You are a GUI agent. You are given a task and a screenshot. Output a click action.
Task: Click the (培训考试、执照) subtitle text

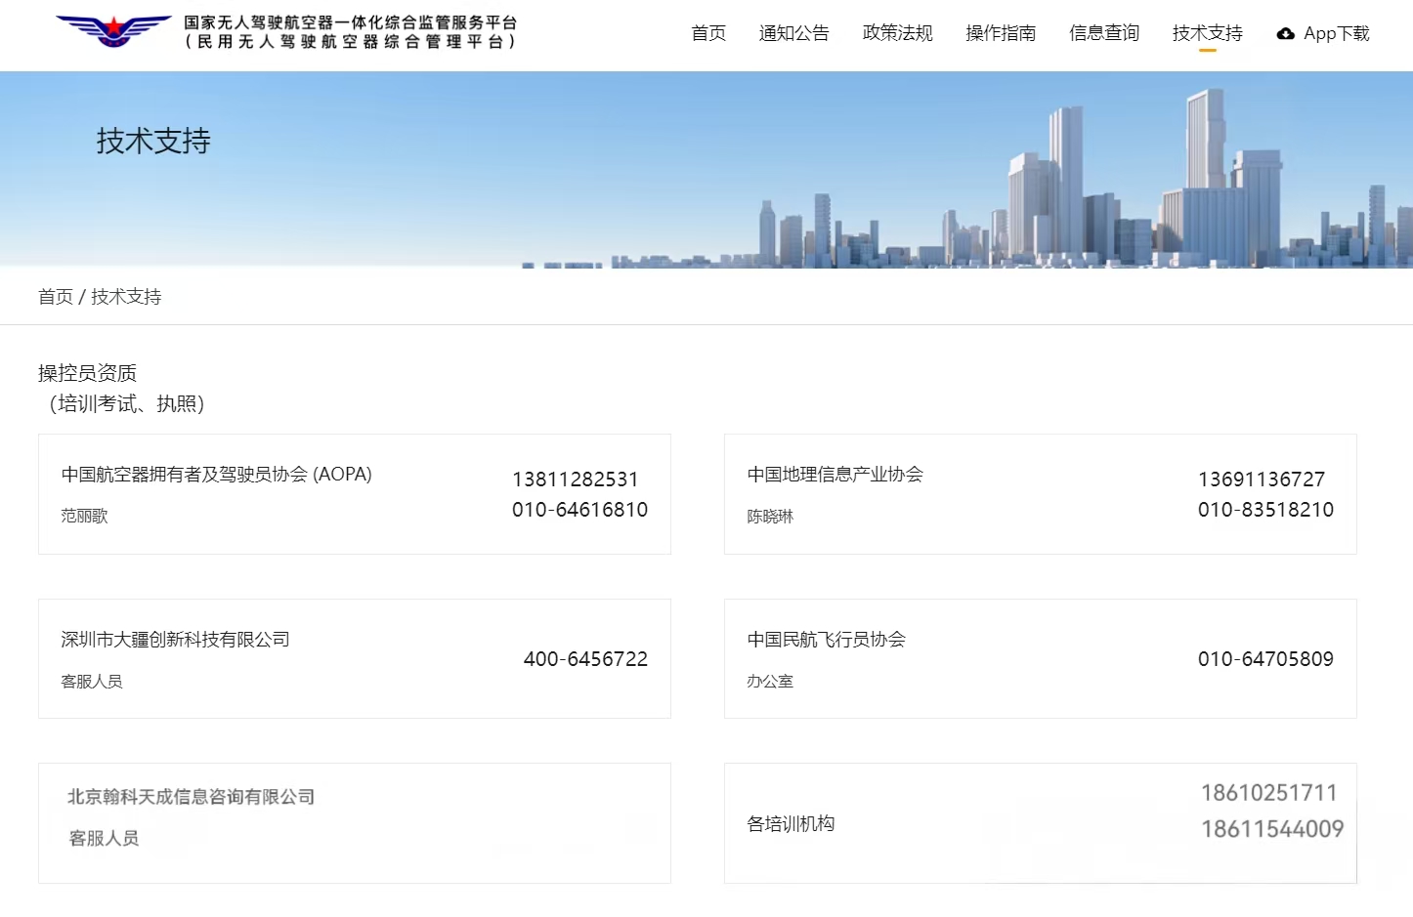(126, 403)
